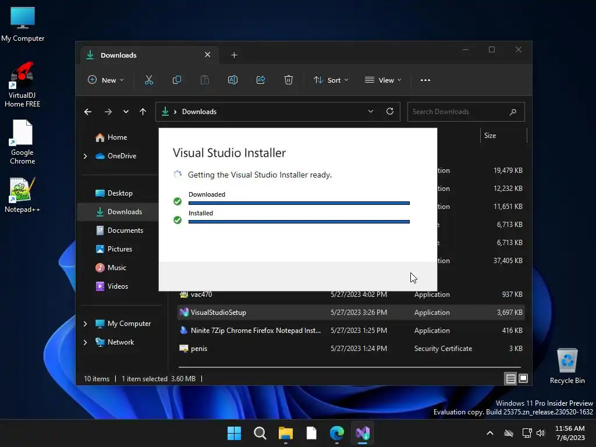
Task: Open the Recycle Bin on desktop
Action: pos(567,366)
